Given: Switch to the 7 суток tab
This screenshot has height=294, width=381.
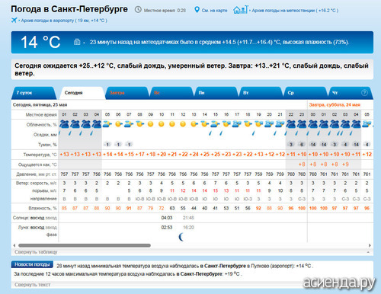Looking at the screenshot, I should [24, 93].
